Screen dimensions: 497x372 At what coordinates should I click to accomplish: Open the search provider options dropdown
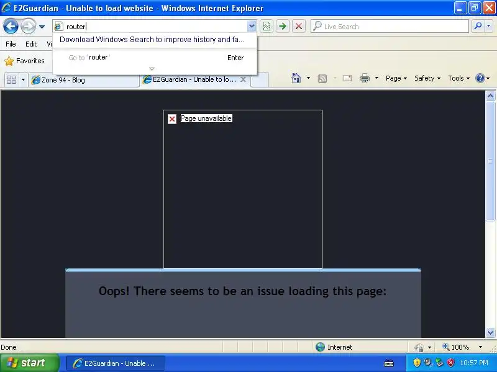[489, 26]
